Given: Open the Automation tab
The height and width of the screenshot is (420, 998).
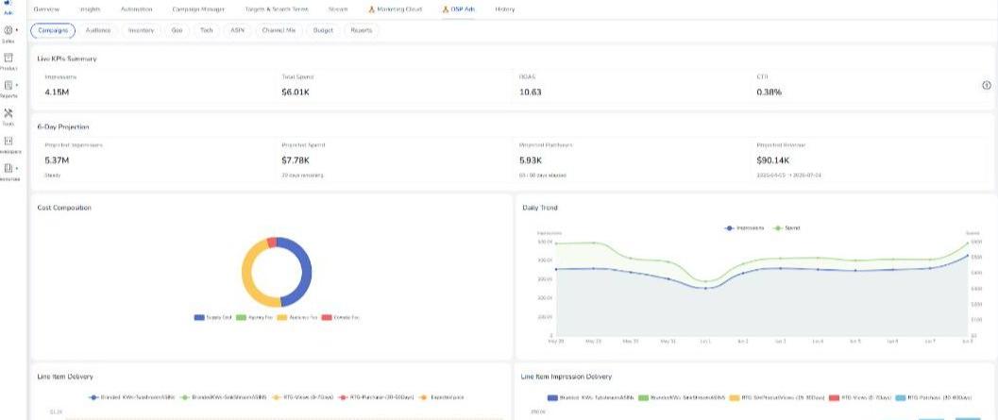Looking at the screenshot, I should click(136, 9).
